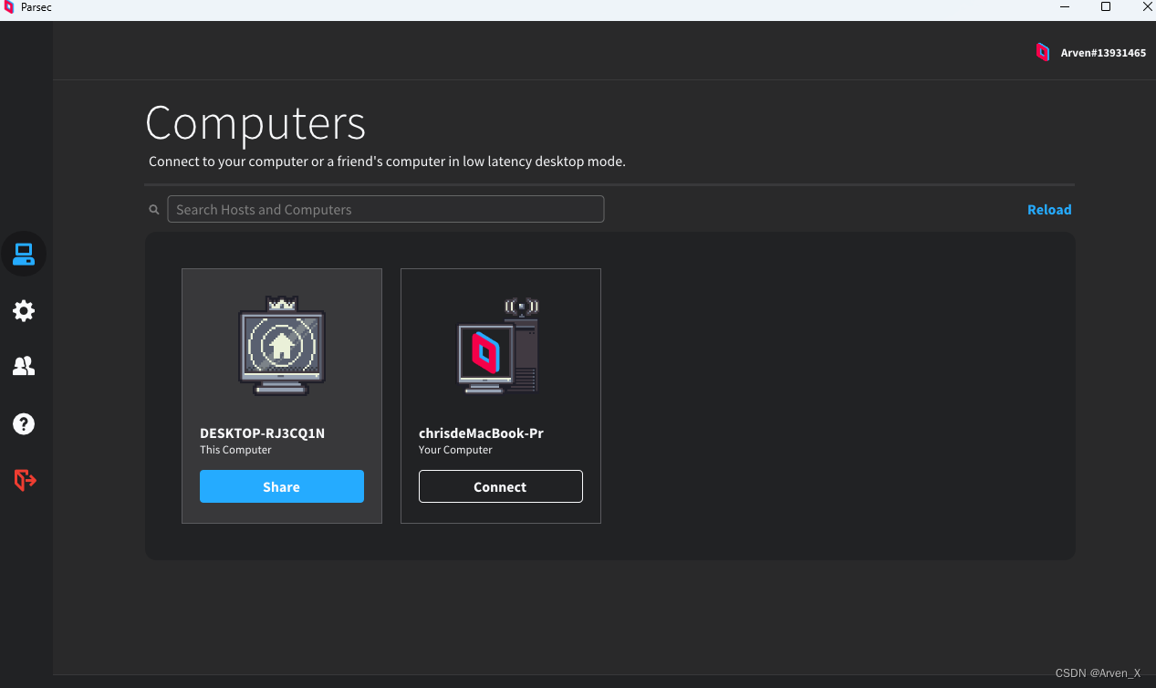1156x688 pixels.
Task: Open the Friends icon in the sidebar
Action: [x=24, y=367]
